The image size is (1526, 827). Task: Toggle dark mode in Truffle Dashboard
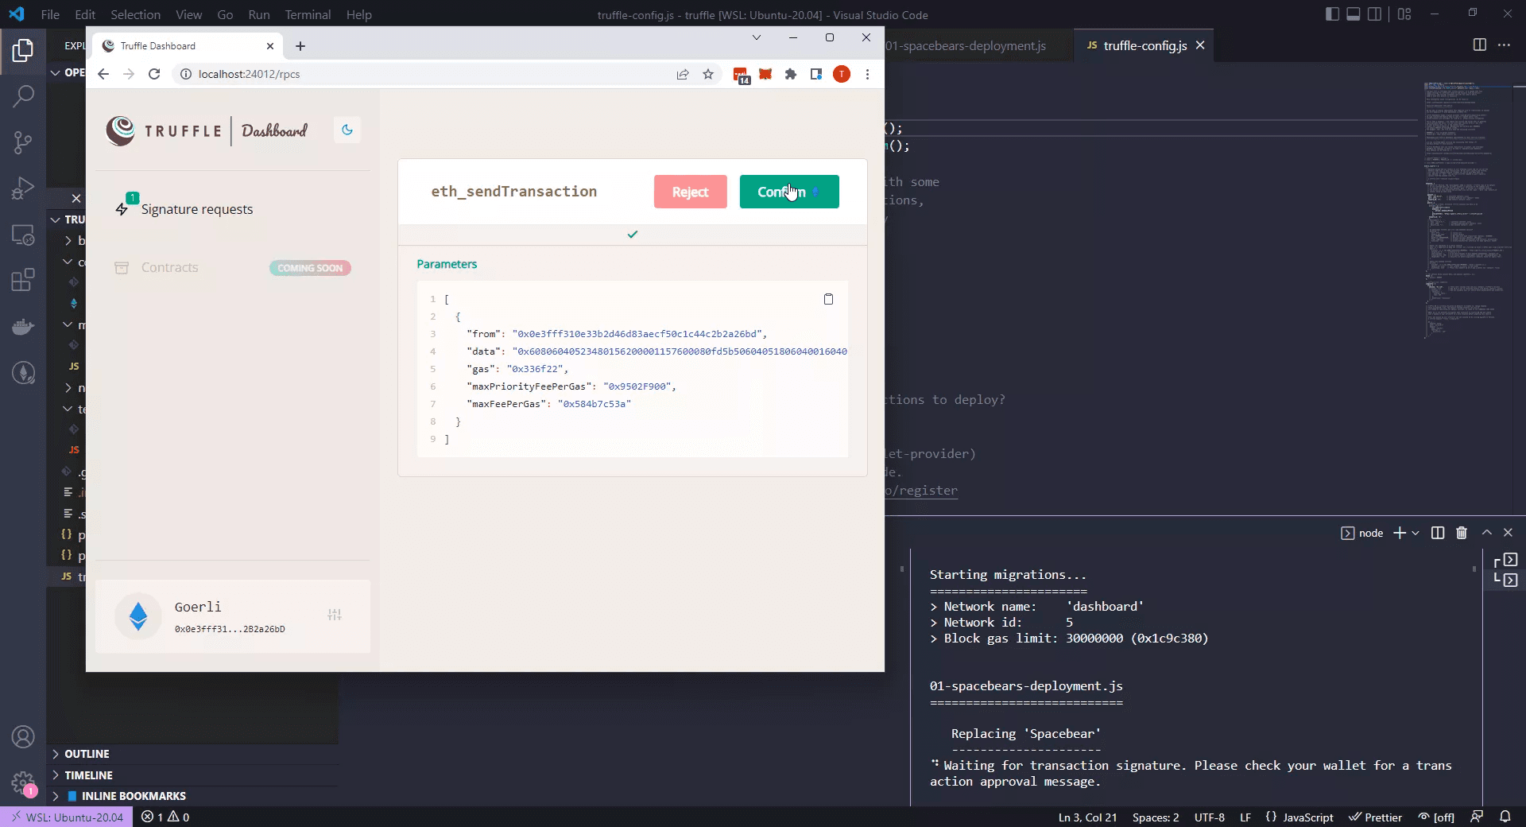[347, 130]
